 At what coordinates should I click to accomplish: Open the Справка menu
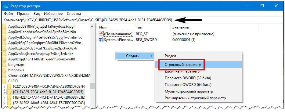[74, 14]
